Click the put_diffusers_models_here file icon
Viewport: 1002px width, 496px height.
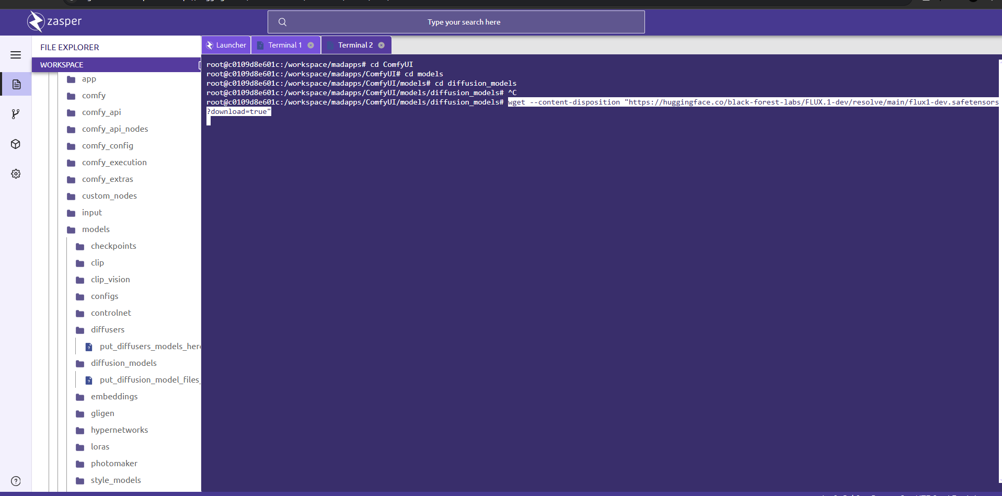point(89,347)
